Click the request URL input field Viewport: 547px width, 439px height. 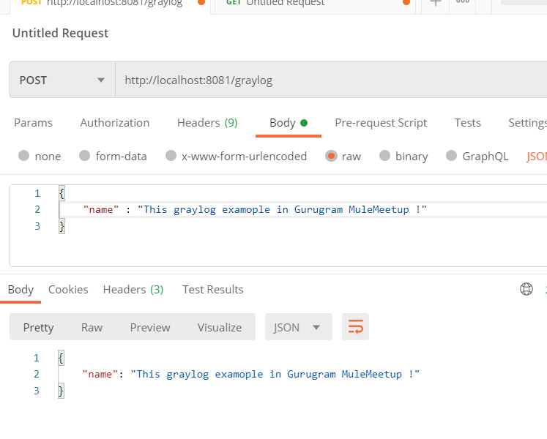330,80
